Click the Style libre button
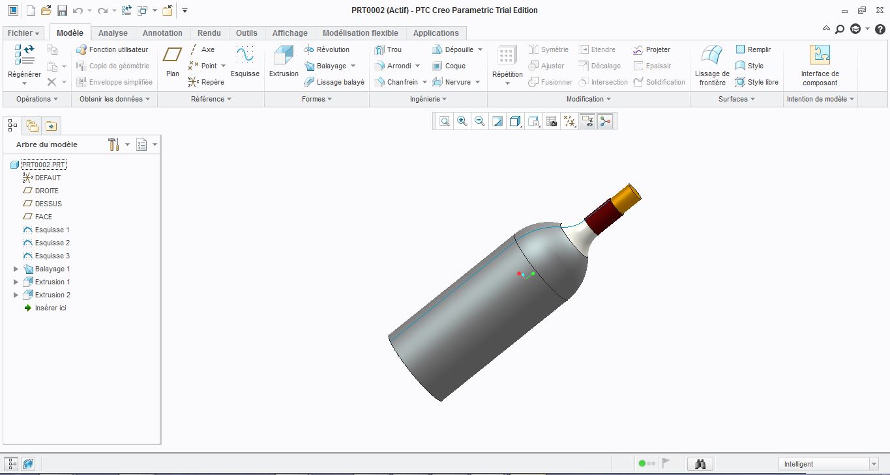This screenshot has height=475, width=890. [x=757, y=82]
